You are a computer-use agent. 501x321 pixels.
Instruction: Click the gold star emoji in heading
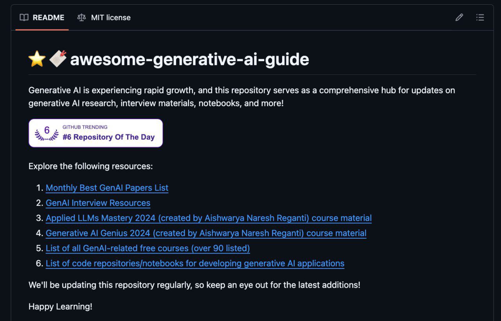[37, 59]
